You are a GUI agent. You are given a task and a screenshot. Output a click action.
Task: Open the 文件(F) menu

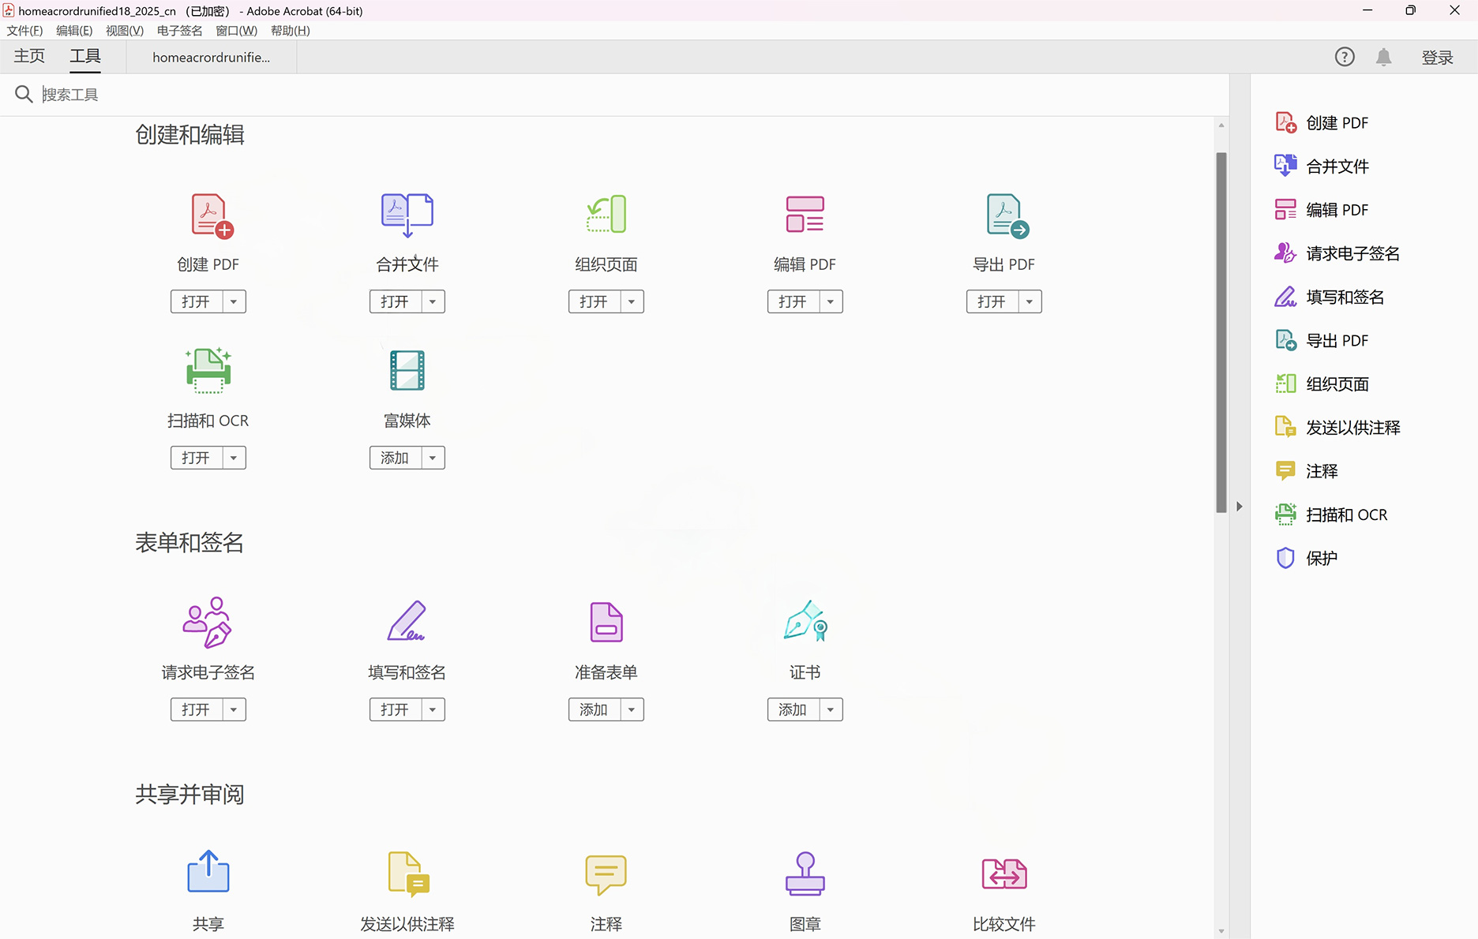24,31
